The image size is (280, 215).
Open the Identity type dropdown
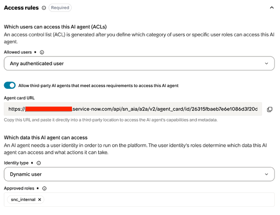[x=139, y=174]
